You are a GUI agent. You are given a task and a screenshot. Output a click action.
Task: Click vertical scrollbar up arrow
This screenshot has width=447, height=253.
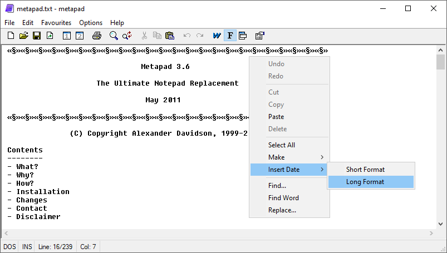(440, 50)
